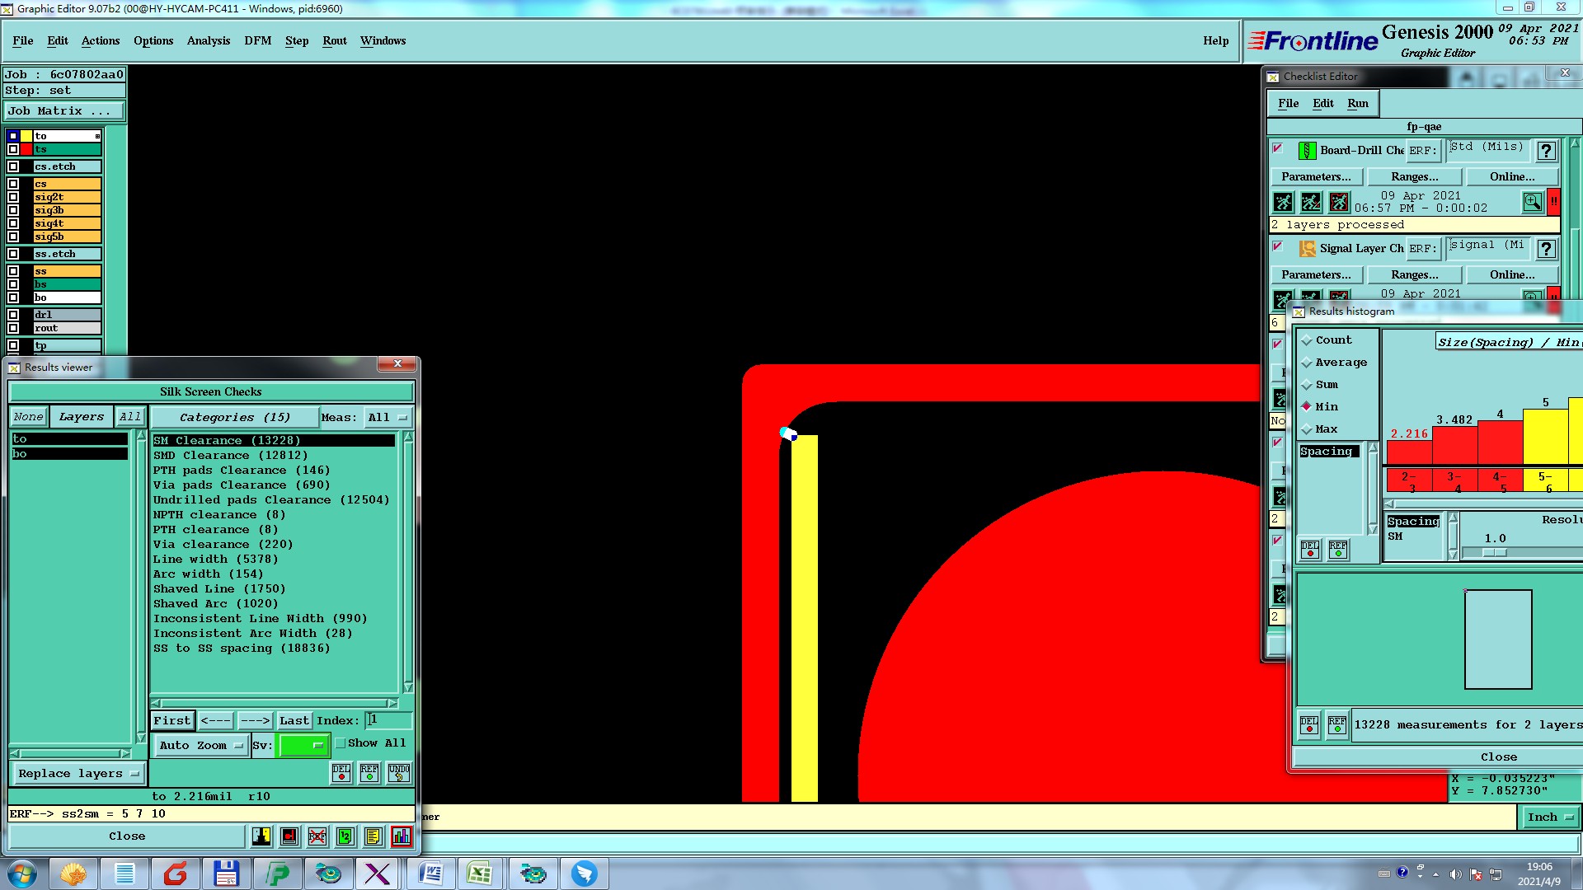
Task: Click the DEL icon in Results viewer
Action: 341,773
